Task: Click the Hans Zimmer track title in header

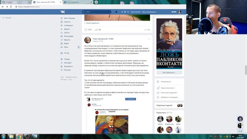Action: [x=144, y=12]
